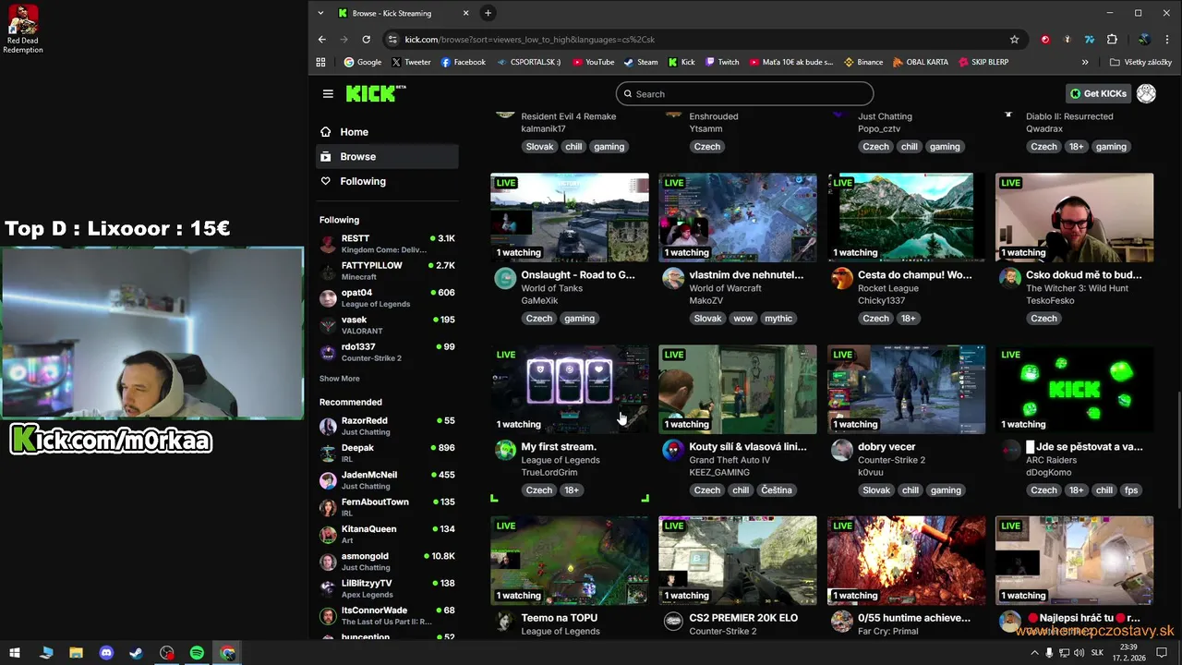The height and width of the screenshot is (665, 1182).
Task: Show hidden system tray icons
Action: click(x=1034, y=653)
